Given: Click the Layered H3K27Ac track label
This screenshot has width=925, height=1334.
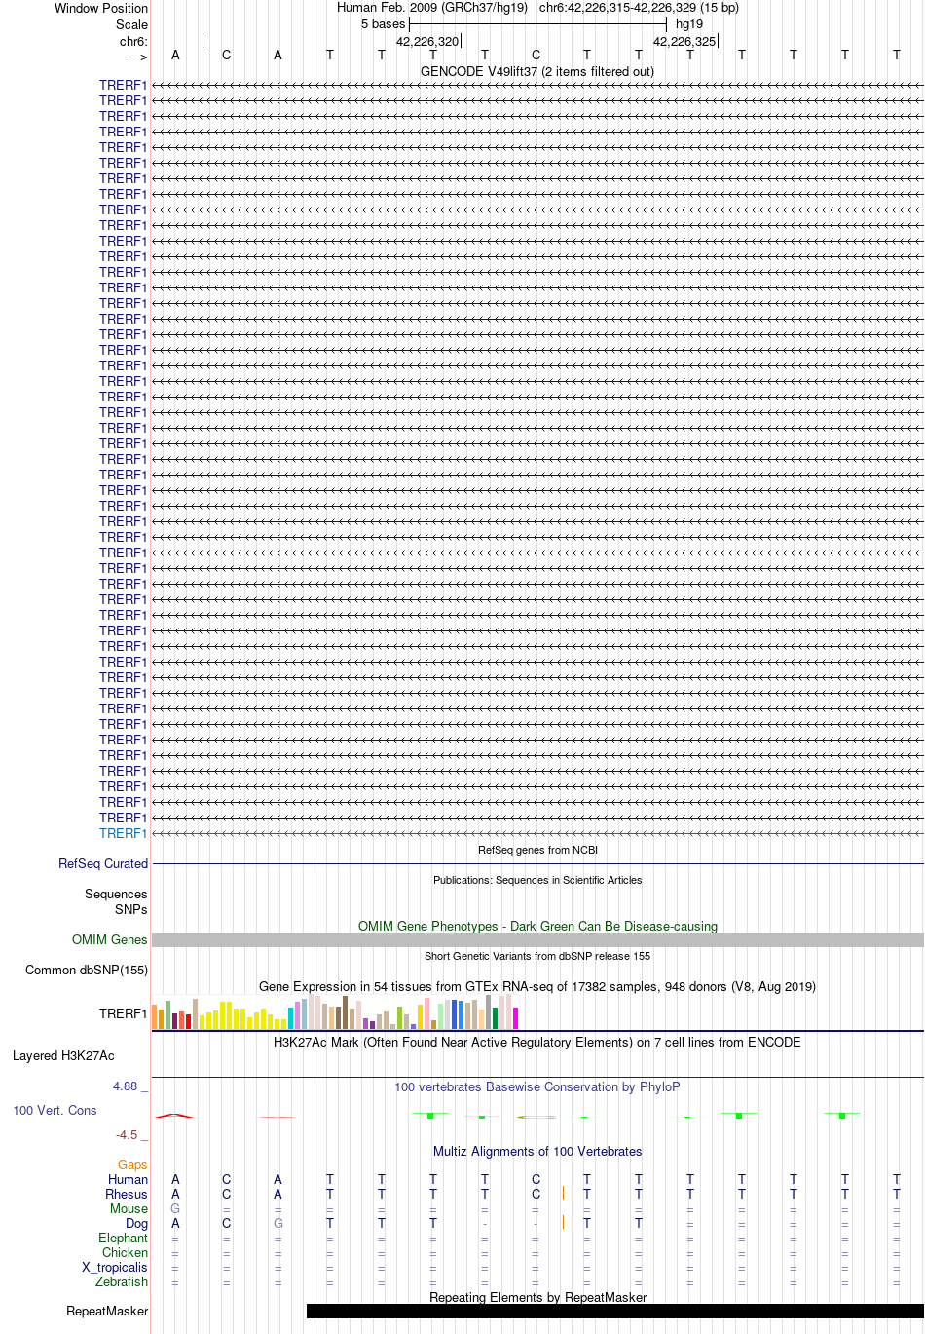Looking at the screenshot, I should tap(63, 1055).
